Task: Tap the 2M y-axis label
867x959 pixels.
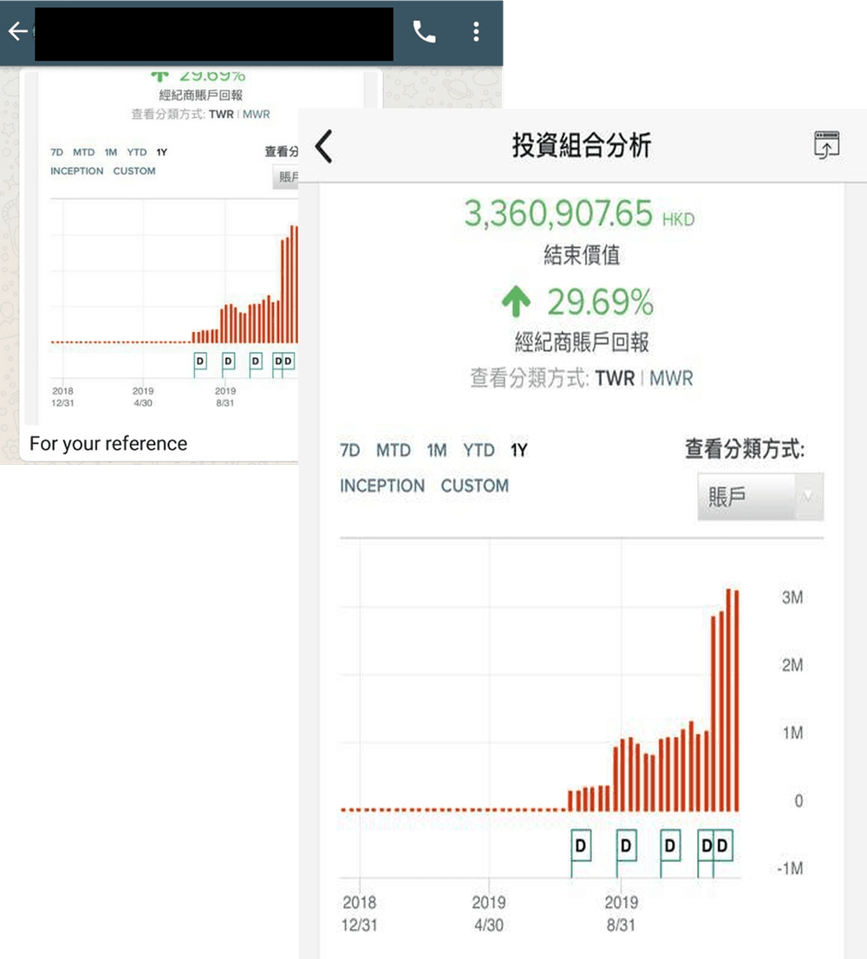Action: [x=792, y=665]
